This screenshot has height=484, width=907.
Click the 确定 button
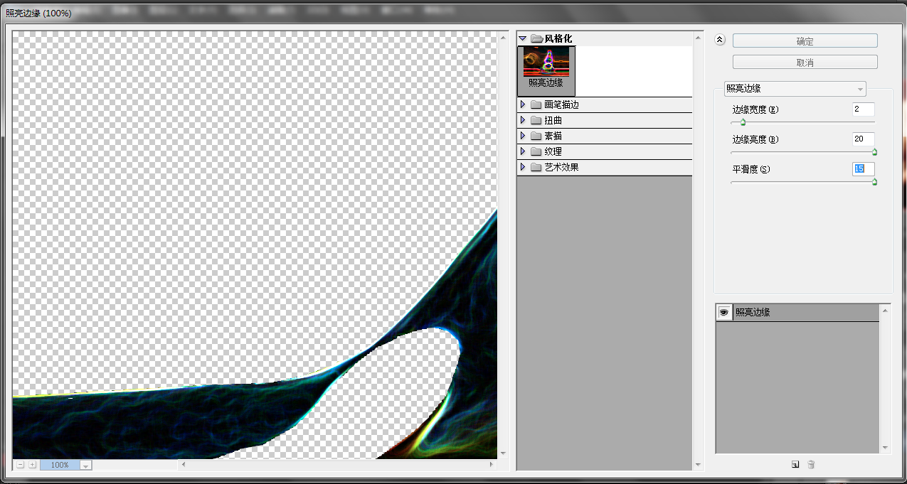click(805, 41)
